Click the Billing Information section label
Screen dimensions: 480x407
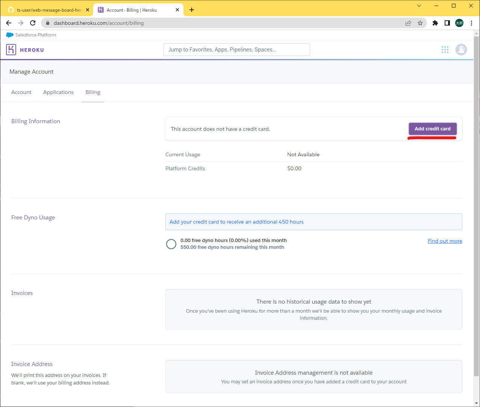(36, 121)
